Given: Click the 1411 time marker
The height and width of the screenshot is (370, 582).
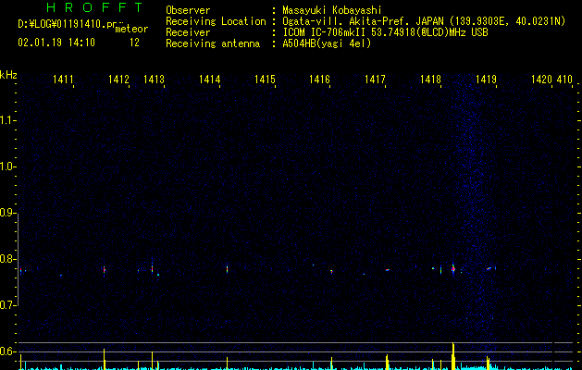Looking at the screenshot, I should [63, 79].
